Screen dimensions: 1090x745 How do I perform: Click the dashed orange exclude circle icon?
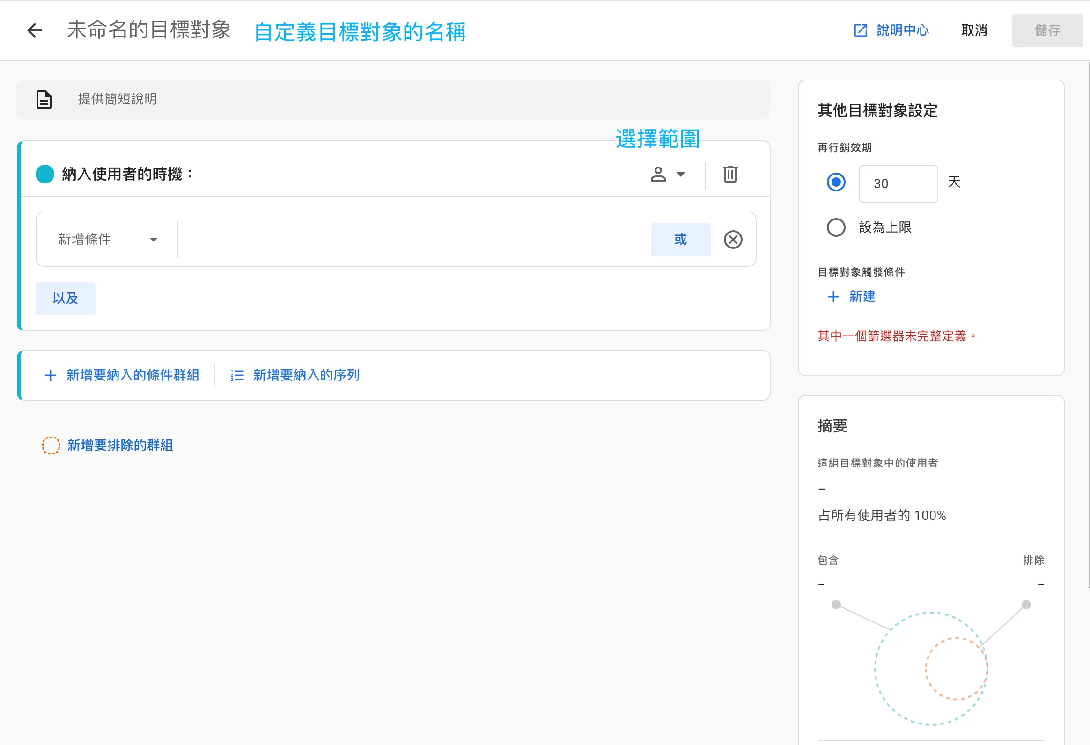coord(51,446)
